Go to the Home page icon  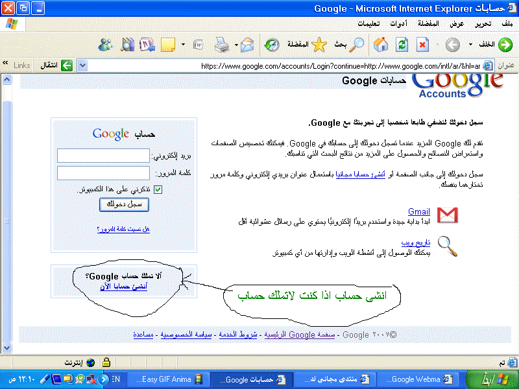[381, 44]
